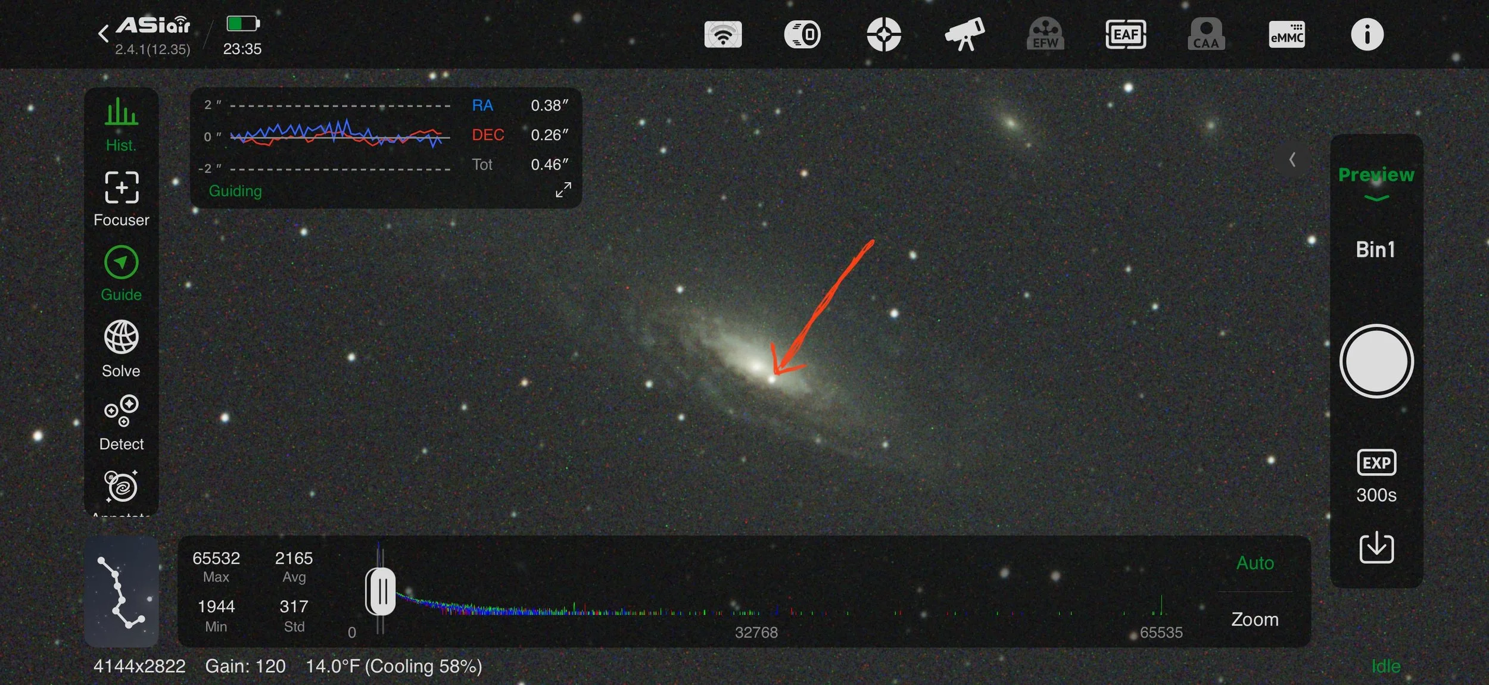Open the guide scope crosshair settings

[x=883, y=35]
